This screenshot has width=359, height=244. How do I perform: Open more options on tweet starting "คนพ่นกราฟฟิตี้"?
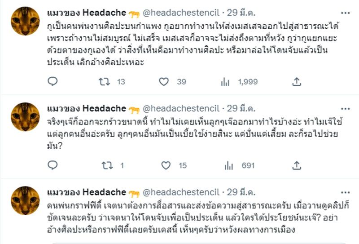[343, 191]
